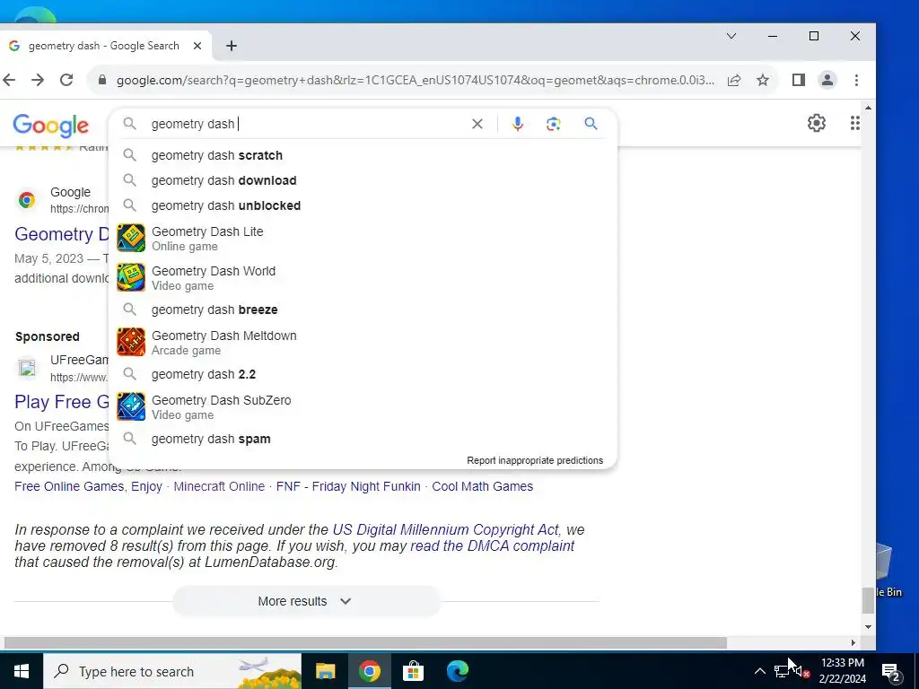Select Geometry Dash Meltdown game icon
Viewport: 919px width, 689px height.
[x=131, y=342]
